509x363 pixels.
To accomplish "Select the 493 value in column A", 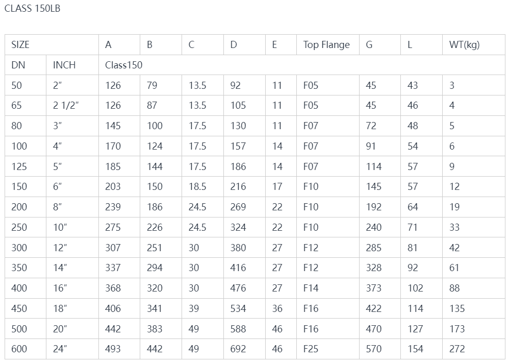I will pos(119,349).
